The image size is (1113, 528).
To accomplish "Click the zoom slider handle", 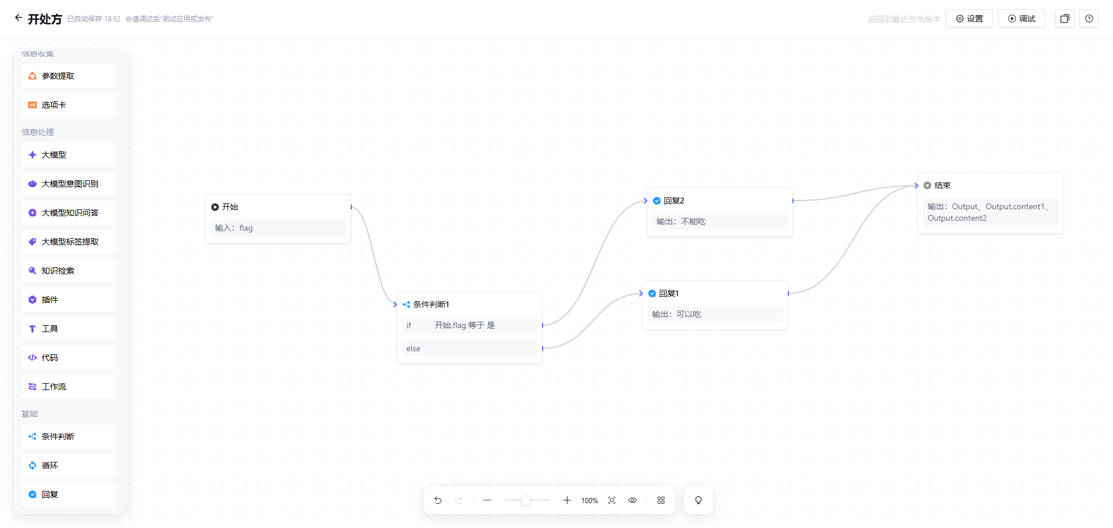I will click(x=525, y=500).
